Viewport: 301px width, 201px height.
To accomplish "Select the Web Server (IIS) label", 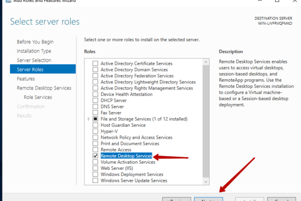I will click(x=117, y=168).
